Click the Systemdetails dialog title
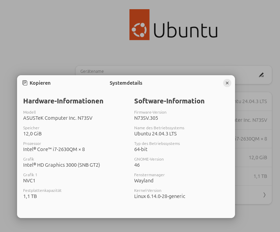Viewport: 280px width, 232px height. click(126, 83)
